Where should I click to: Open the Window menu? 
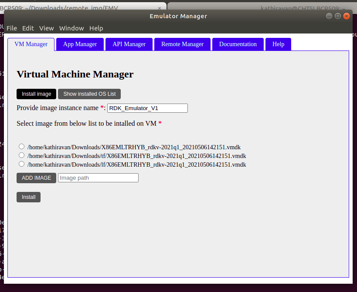pos(71,28)
